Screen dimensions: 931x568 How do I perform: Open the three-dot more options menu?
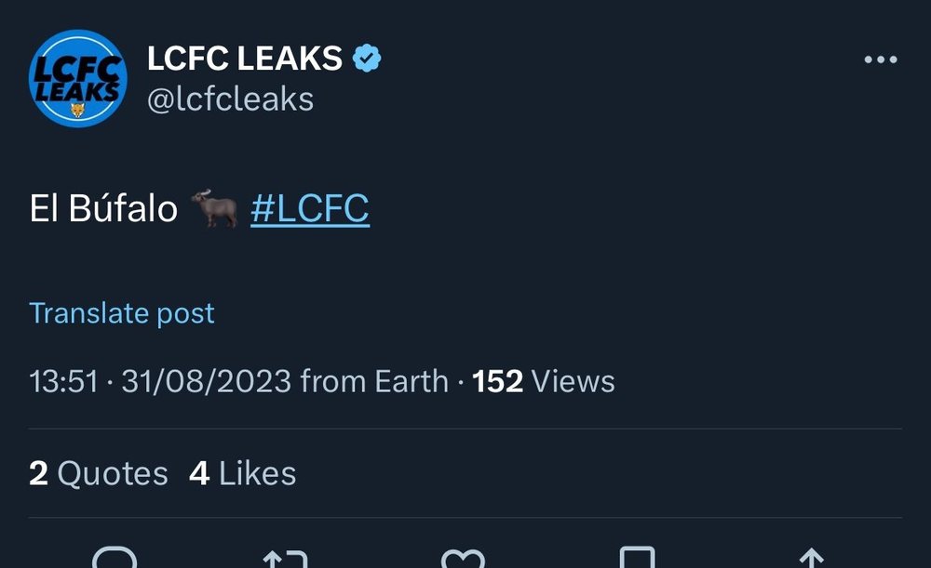881,59
